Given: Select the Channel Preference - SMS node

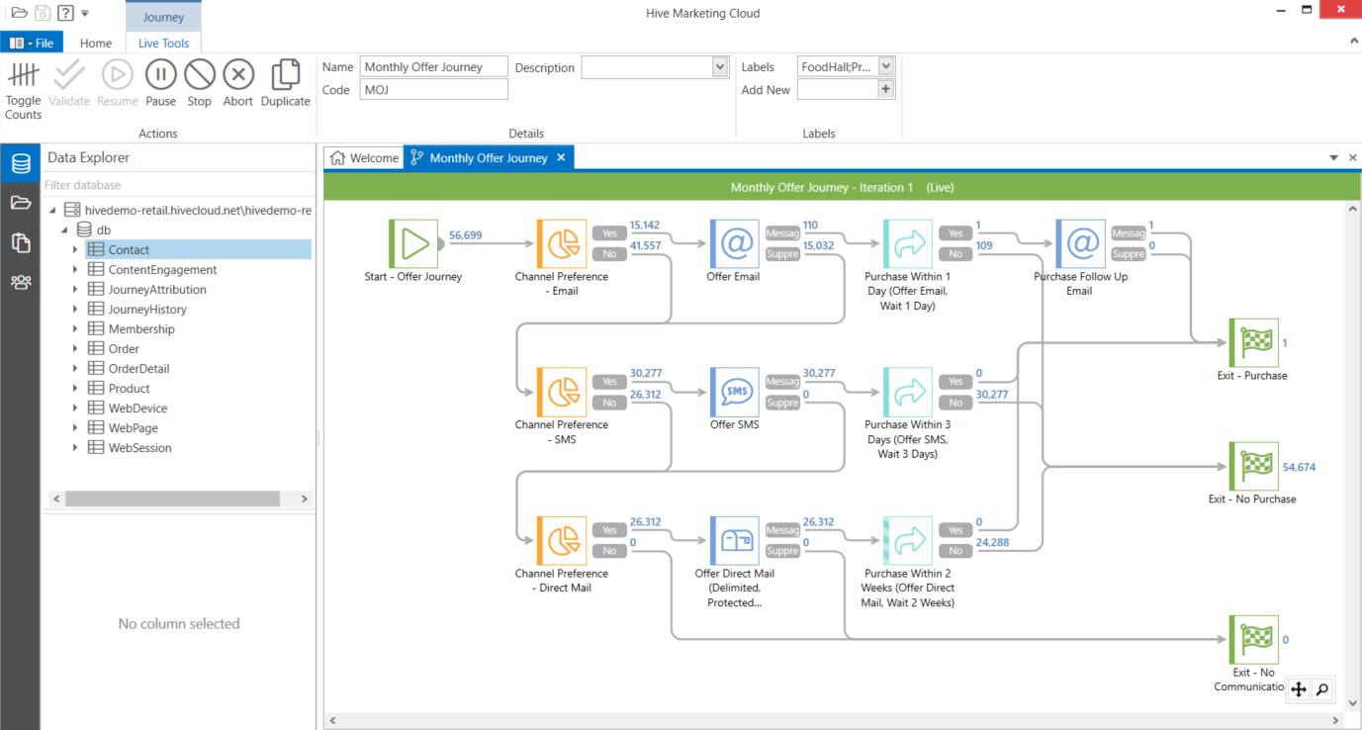Looking at the screenshot, I should [562, 392].
